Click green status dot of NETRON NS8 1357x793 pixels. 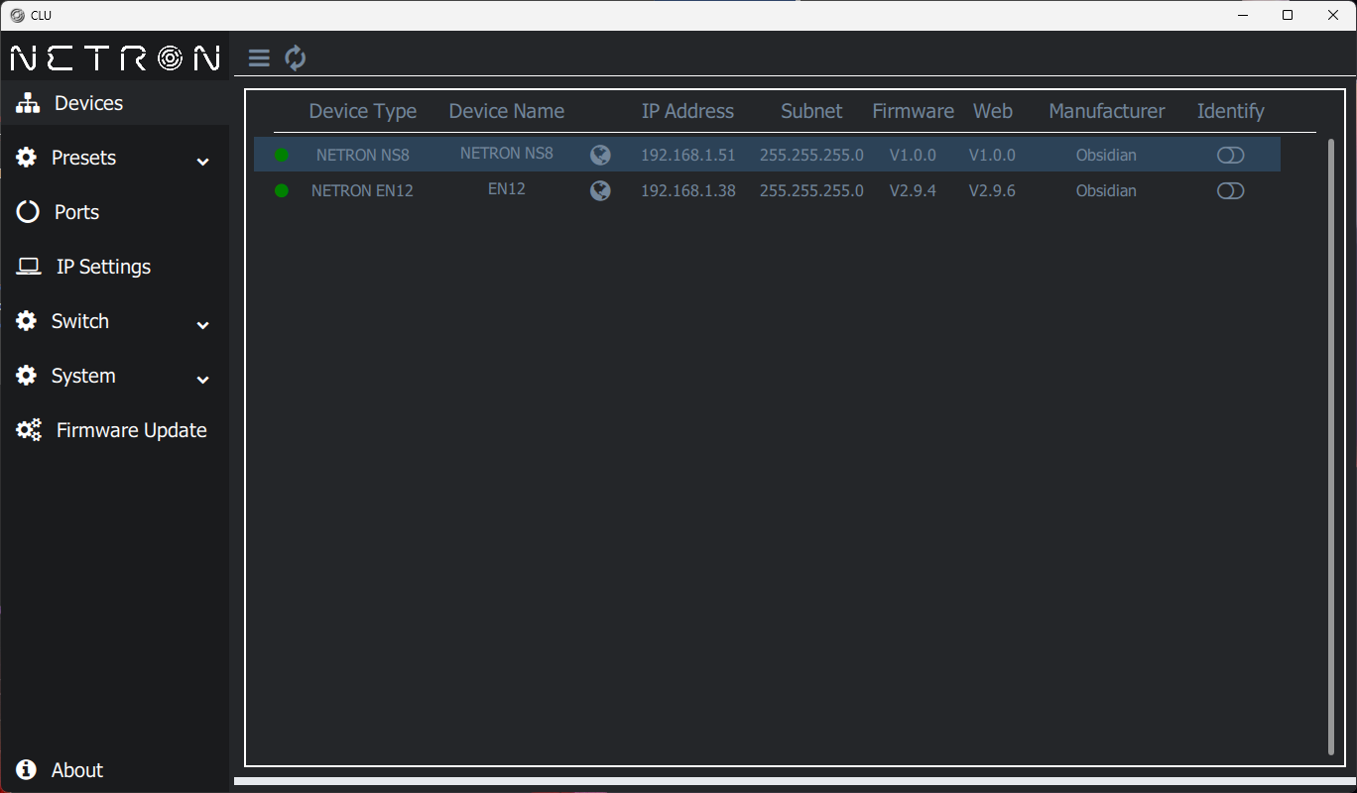pos(282,155)
